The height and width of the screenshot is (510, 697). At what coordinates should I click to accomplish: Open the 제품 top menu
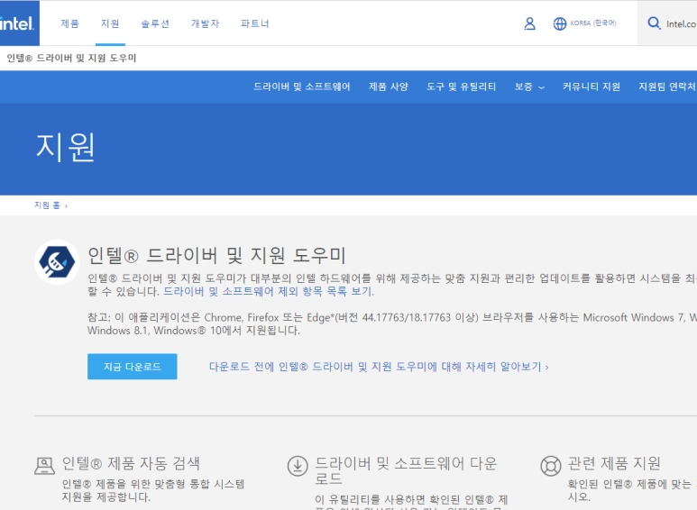click(x=69, y=23)
